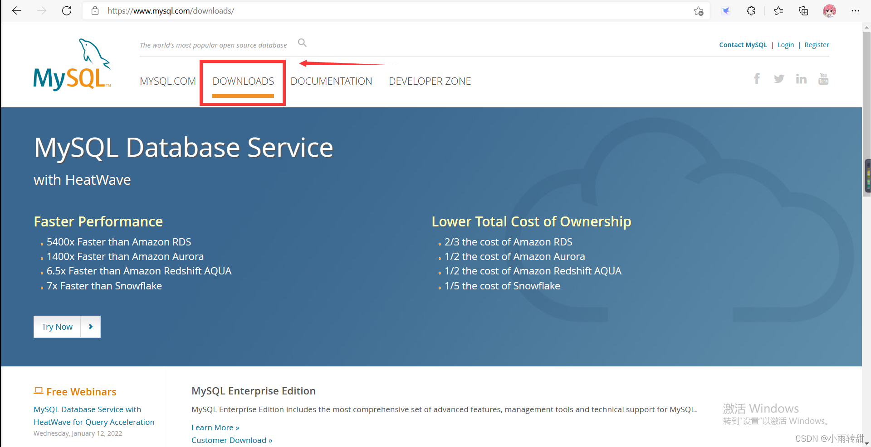The width and height of the screenshot is (871, 447).
Task: Click Lower Total Cost of Ownership heading
Action: click(531, 221)
